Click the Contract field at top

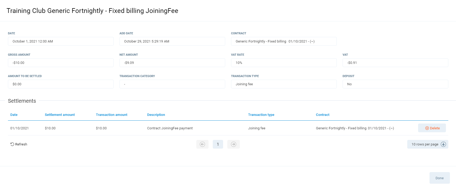[284, 41]
